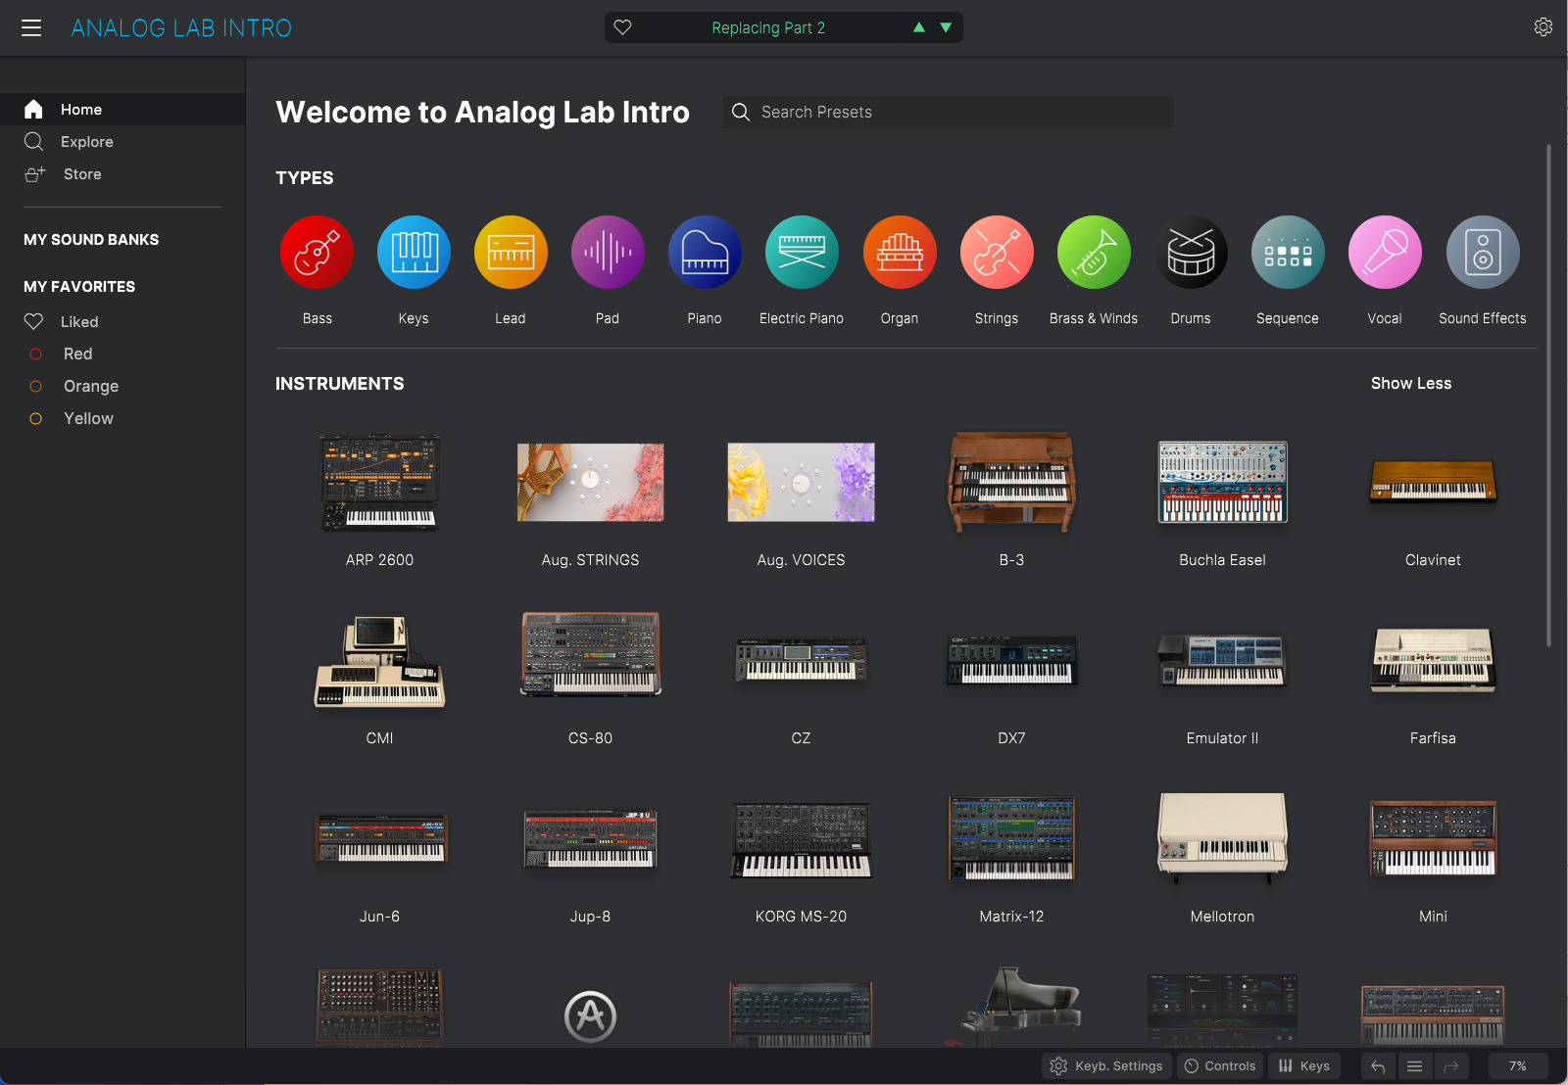Select the Mellotron instrument

coord(1222,837)
